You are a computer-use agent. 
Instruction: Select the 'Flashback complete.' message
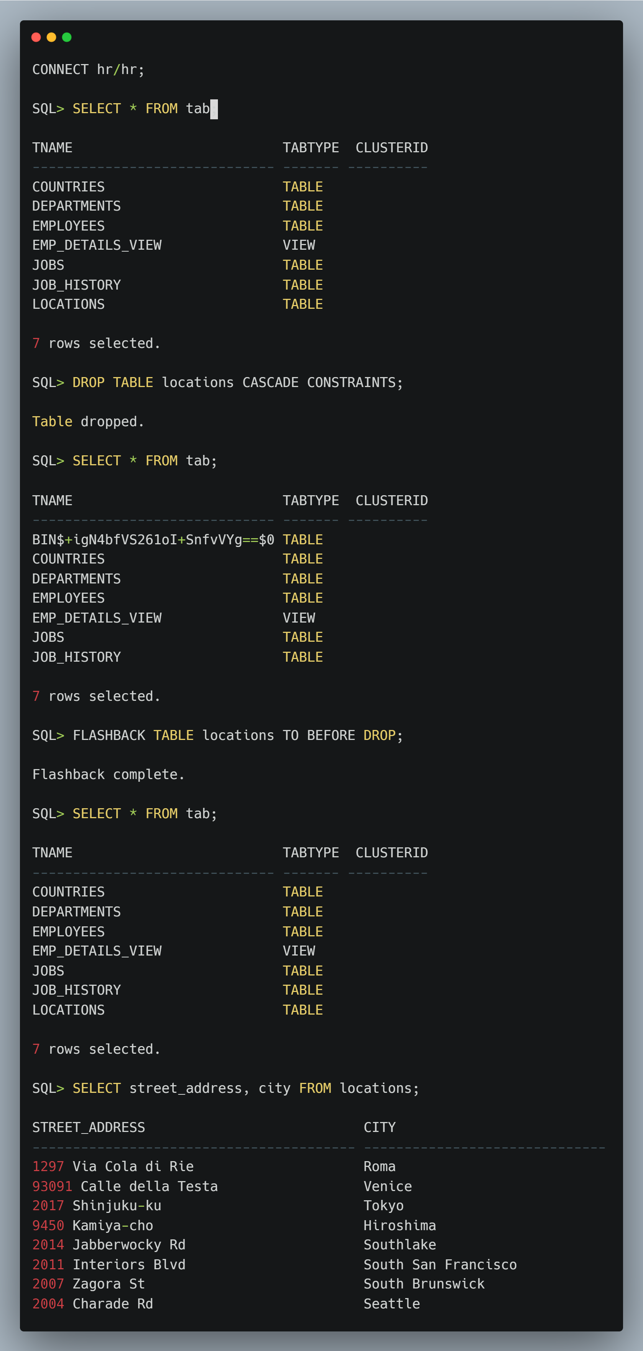pyautogui.click(x=109, y=774)
